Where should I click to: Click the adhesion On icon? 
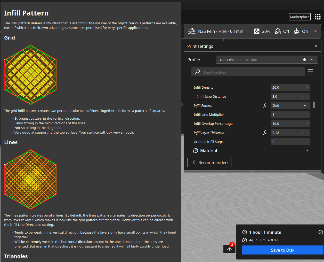(x=297, y=31)
